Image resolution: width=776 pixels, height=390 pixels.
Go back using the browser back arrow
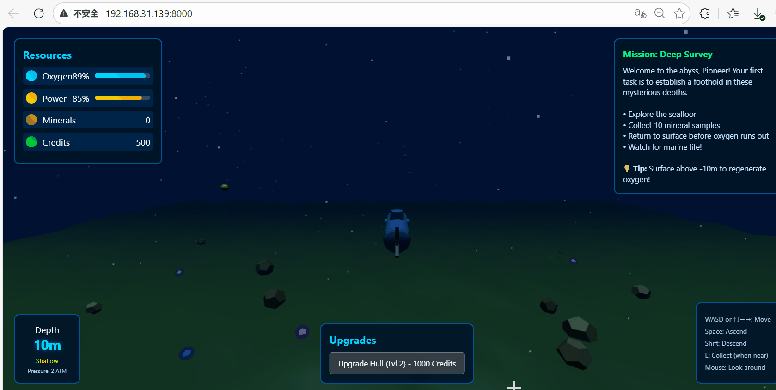[14, 13]
